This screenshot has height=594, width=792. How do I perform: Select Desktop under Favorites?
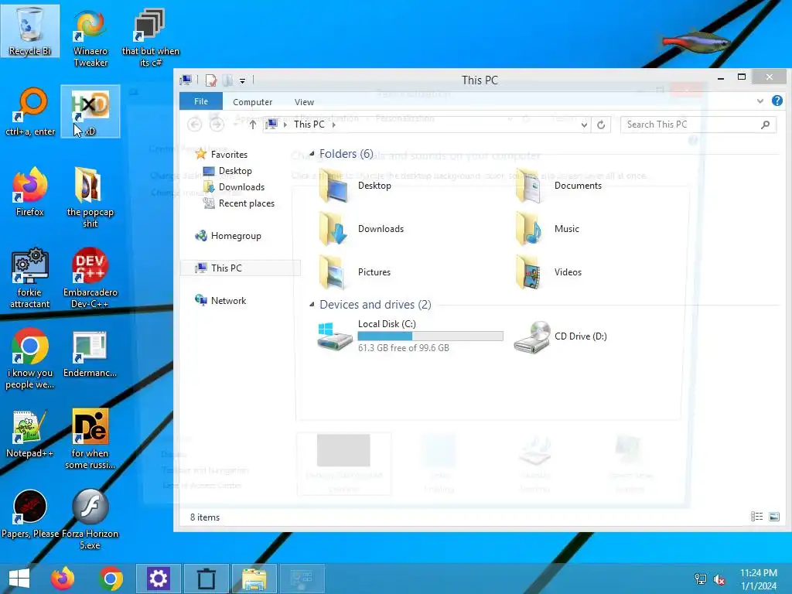(227, 171)
